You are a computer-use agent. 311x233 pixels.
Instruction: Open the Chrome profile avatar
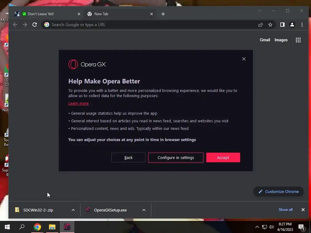[292, 25]
